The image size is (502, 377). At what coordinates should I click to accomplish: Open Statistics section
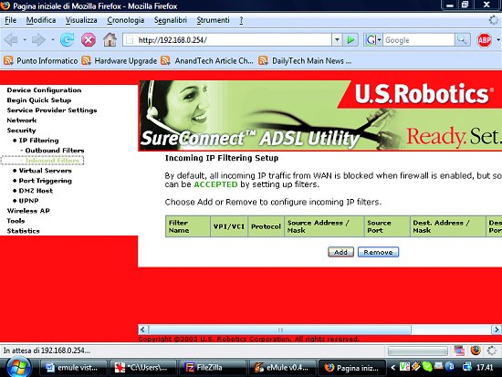[24, 231]
